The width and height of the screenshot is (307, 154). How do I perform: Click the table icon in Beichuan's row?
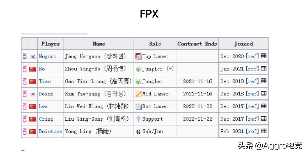pyautogui.click(x=264, y=131)
